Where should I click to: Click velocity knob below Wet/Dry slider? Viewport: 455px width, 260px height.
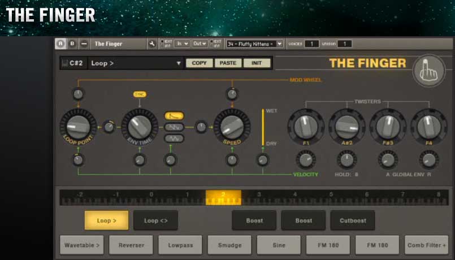[263, 160]
